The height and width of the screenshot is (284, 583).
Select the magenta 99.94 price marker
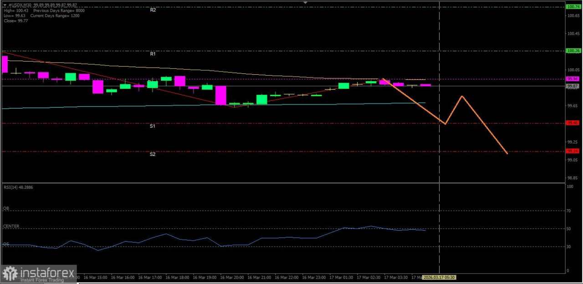click(572, 78)
